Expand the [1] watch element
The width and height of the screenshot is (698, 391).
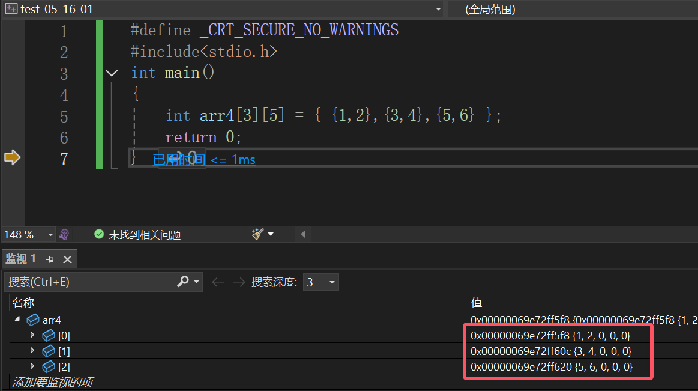pos(32,351)
